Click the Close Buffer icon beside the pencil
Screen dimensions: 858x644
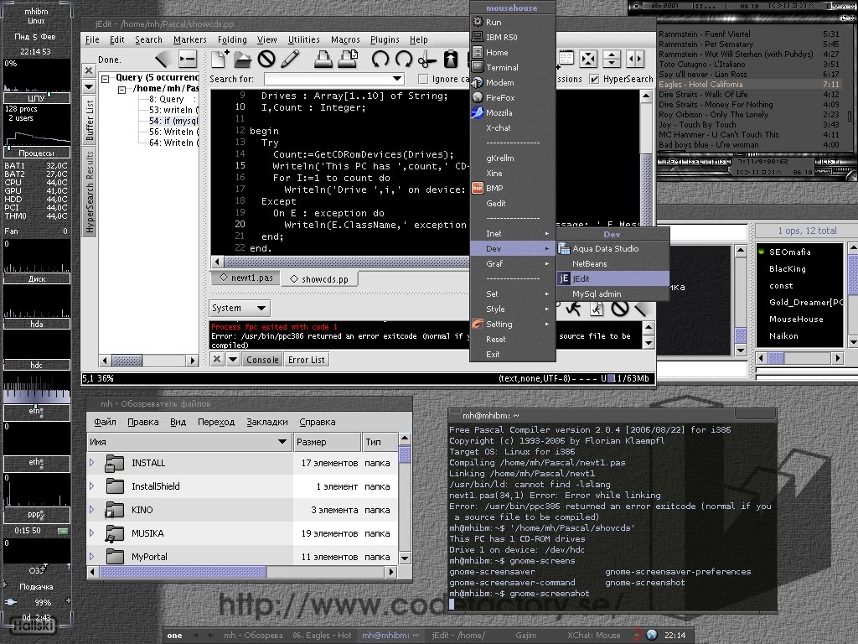click(x=266, y=59)
